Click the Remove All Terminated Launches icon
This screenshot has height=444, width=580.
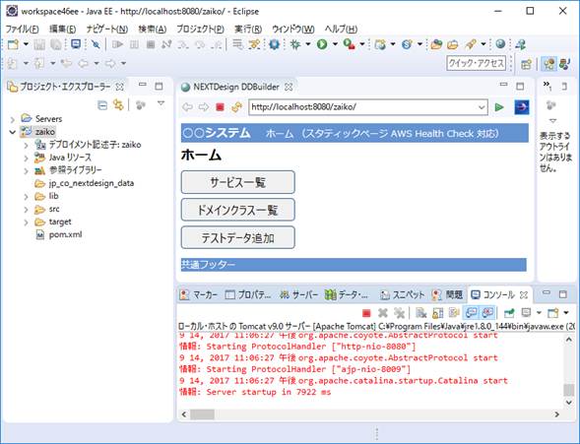pyautogui.click(x=400, y=313)
